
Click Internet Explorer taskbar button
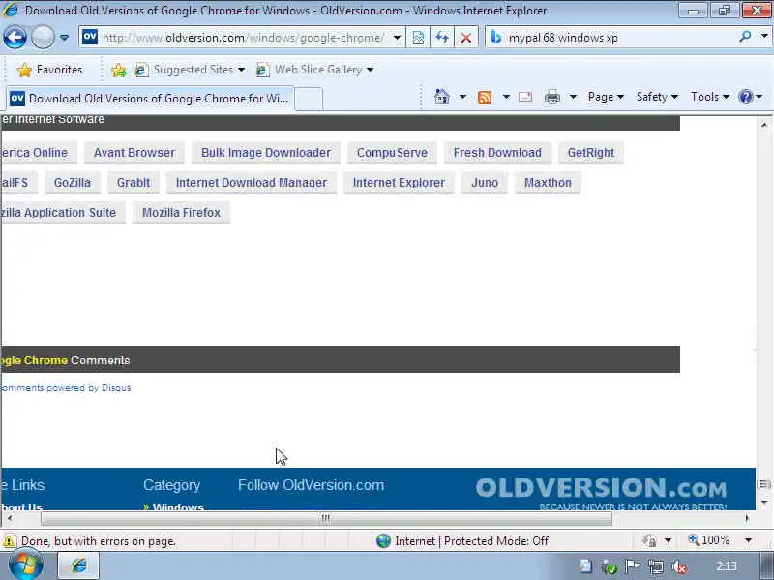[79, 565]
